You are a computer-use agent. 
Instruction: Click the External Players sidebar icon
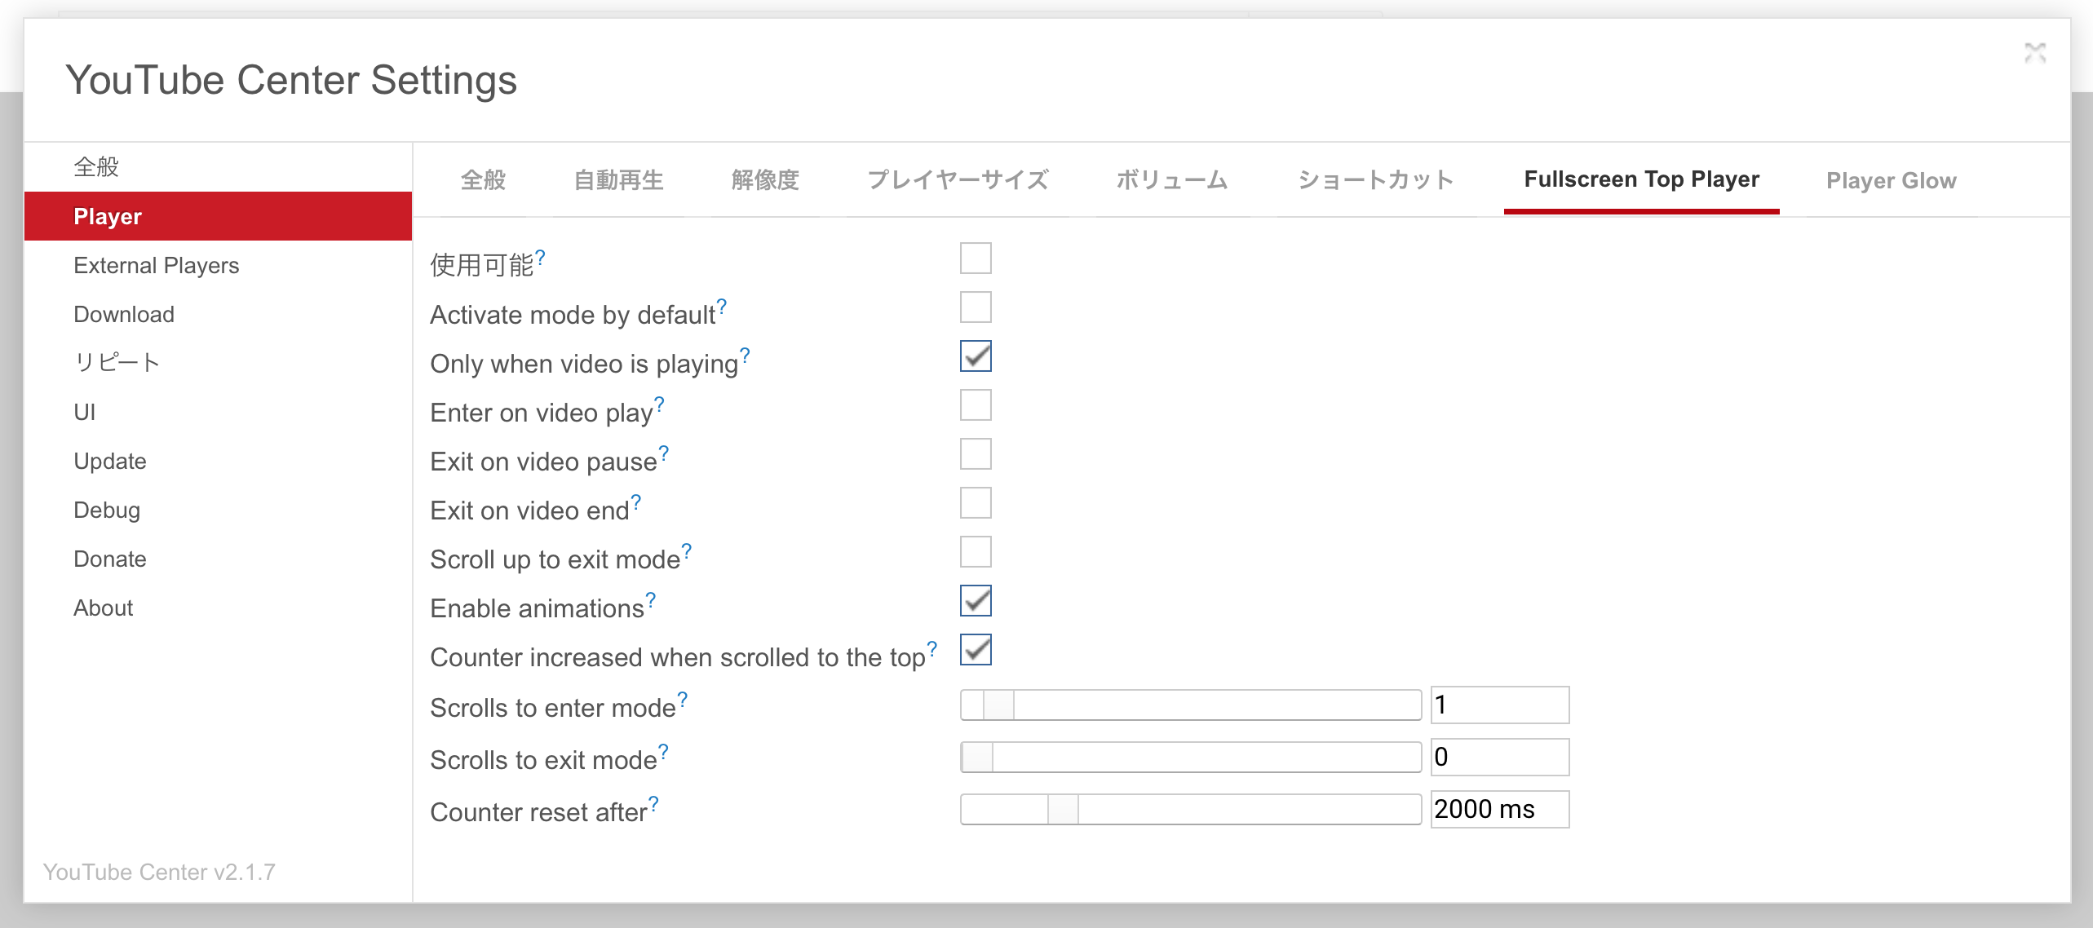[x=157, y=266]
